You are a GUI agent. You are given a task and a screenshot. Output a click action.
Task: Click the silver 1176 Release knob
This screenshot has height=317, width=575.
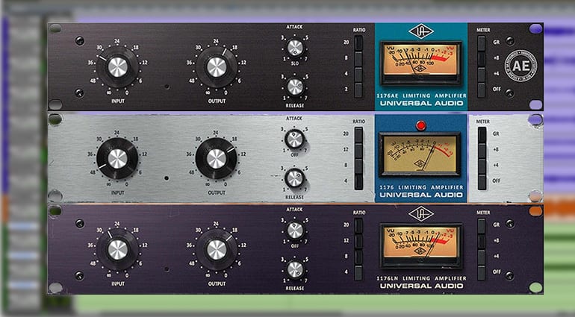click(x=295, y=178)
